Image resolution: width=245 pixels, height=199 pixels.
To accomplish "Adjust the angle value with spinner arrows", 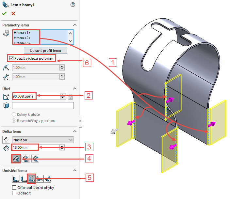I will tap(63, 96).
